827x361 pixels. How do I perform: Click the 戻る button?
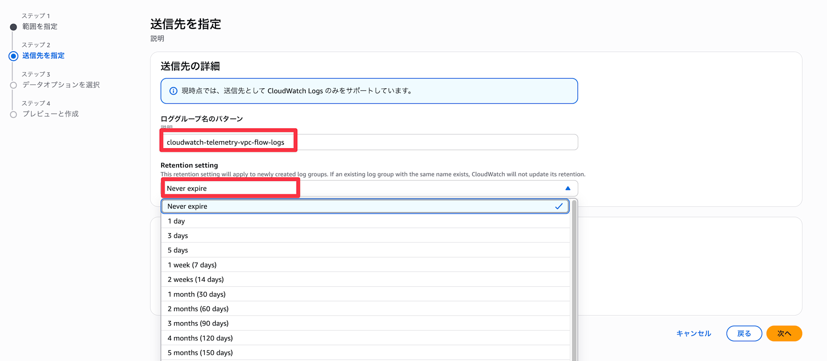pos(744,333)
